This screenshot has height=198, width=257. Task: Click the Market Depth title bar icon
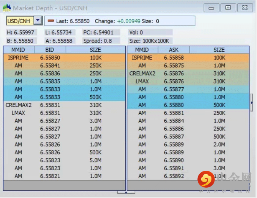pyautogui.click(x=7, y=8)
